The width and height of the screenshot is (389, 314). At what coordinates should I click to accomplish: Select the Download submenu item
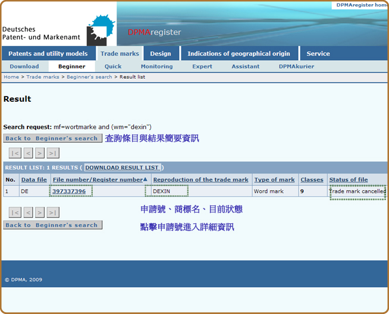(x=24, y=67)
